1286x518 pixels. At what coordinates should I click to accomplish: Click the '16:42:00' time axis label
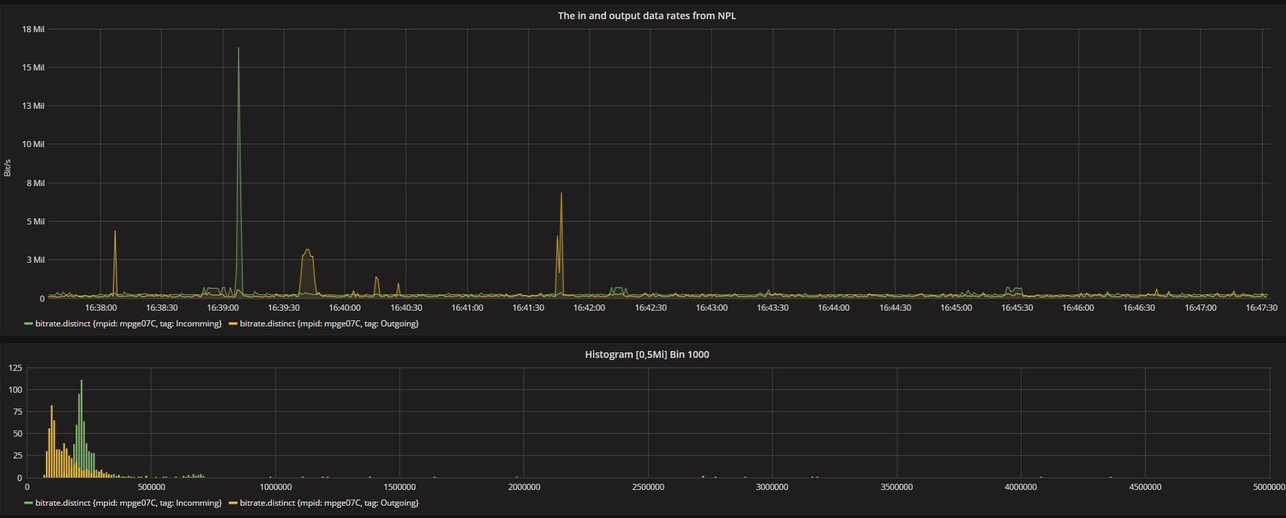pyautogui.click(x=589, y=308)
